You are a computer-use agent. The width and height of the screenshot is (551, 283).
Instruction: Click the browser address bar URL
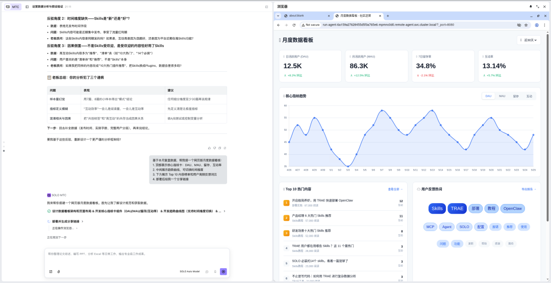(x=388, y=25)
